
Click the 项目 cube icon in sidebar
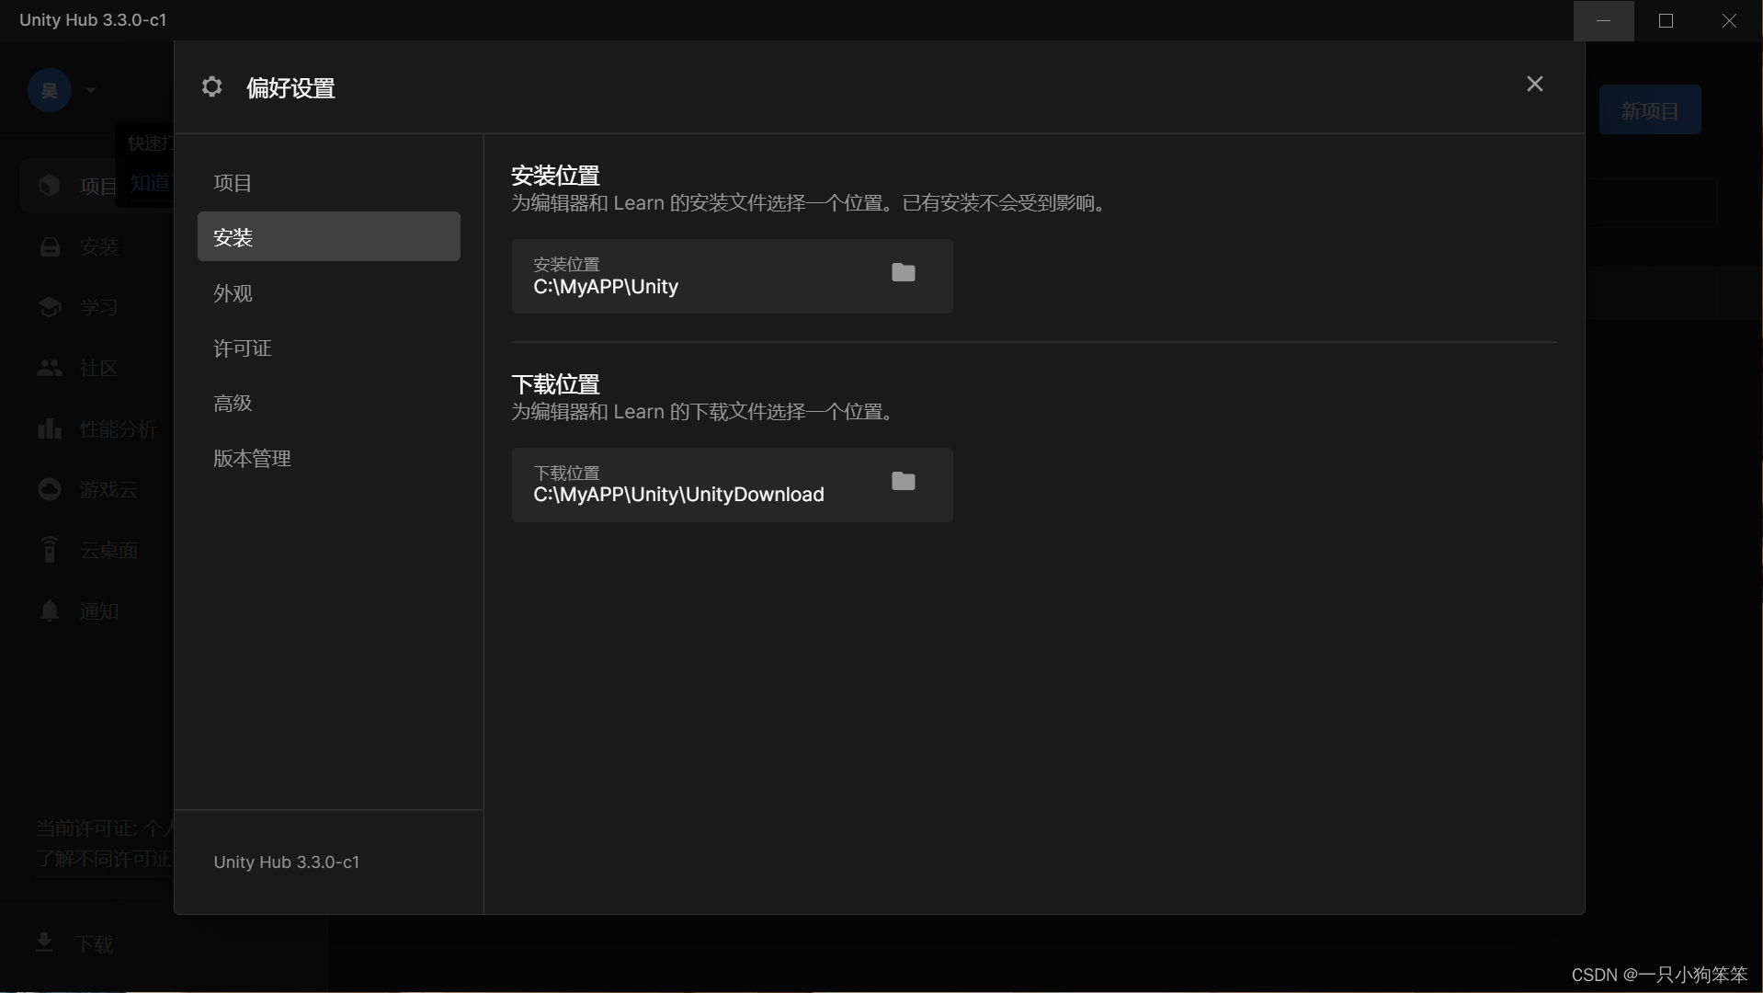pyautogui.click(x=50, y=186)
